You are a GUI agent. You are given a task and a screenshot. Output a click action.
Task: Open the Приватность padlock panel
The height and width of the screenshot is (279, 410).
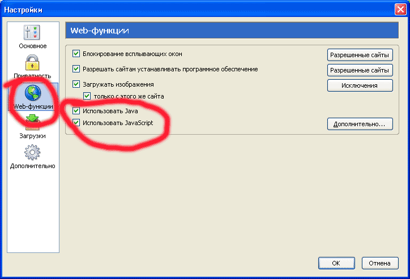pos(32,66)
